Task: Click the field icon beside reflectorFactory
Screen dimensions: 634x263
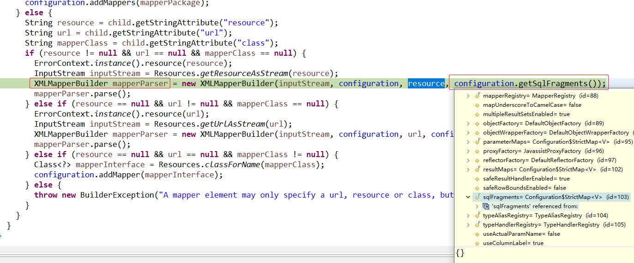Action: [x=478, y=160]
